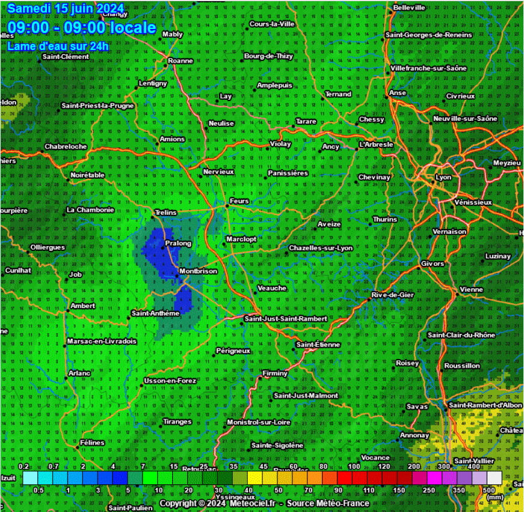Image resolution: width=524 pixels, height=512 pixels.
Task: Pick the white 500 mm legend swatch
Action: (494, 478)
